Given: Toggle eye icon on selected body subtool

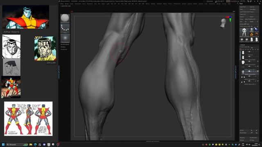Looking at the screenshot, I should point(258,71).
